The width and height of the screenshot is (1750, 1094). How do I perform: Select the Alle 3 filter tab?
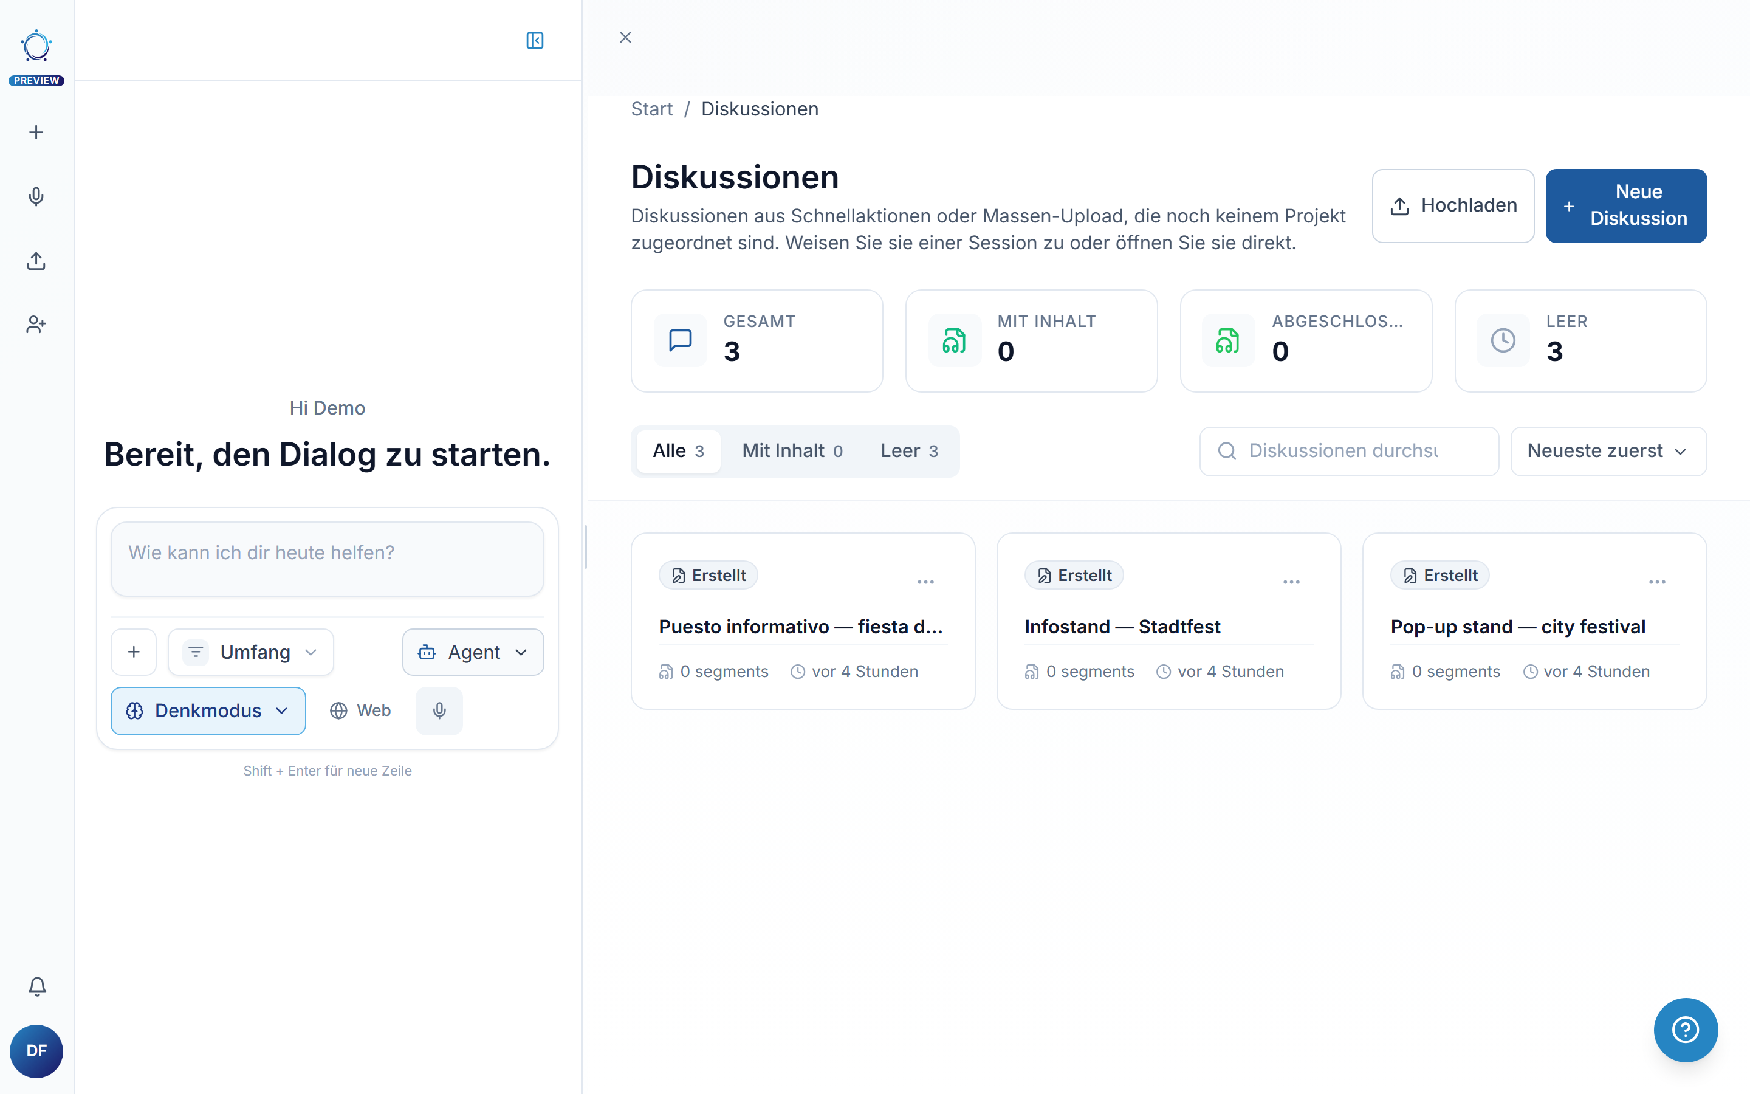(678, 451)
